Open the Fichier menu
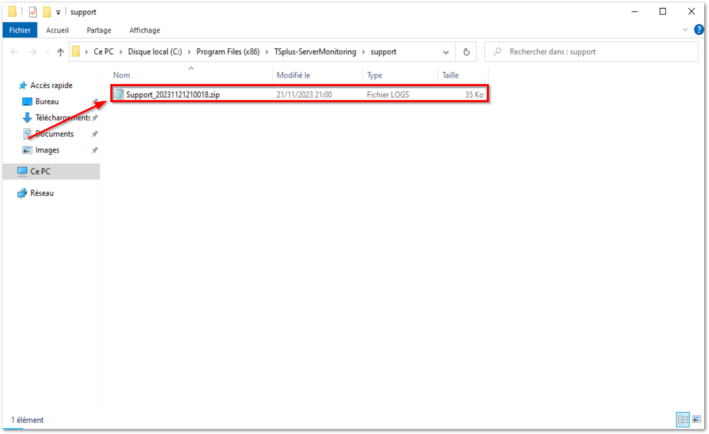The image size is (709, 434). 20,30
